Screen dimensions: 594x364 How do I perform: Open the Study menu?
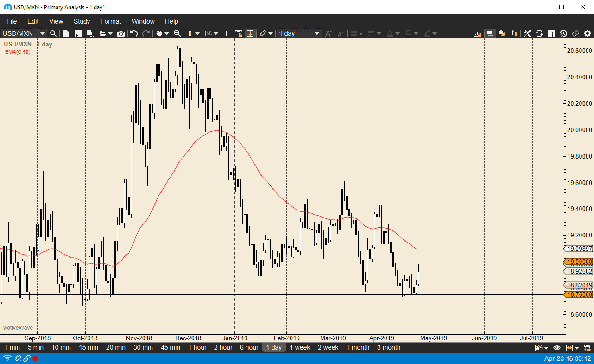(82, 21)
